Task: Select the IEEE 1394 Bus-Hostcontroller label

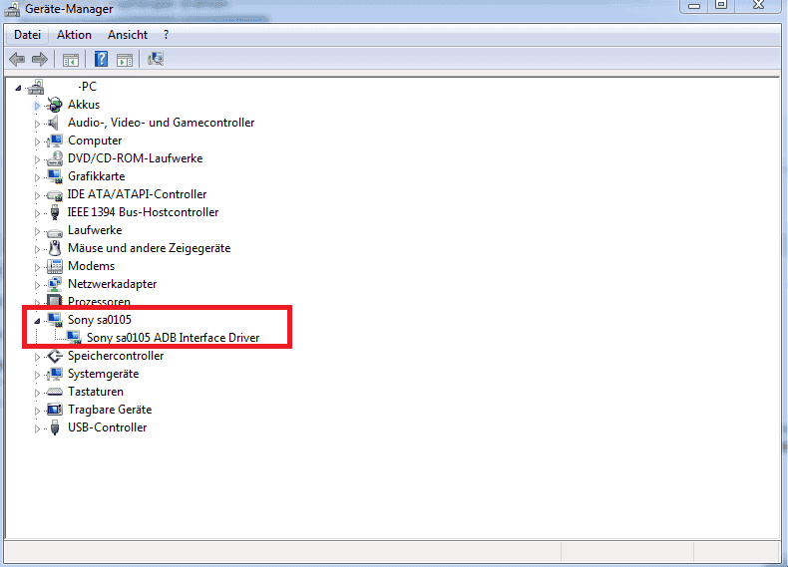Action: point(143,212)
